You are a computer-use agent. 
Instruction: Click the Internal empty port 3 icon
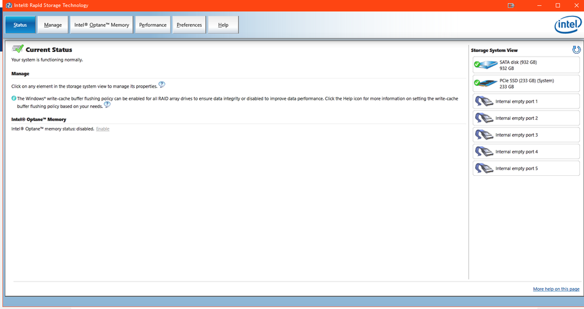pyautogui.click(x=484, y=135)
